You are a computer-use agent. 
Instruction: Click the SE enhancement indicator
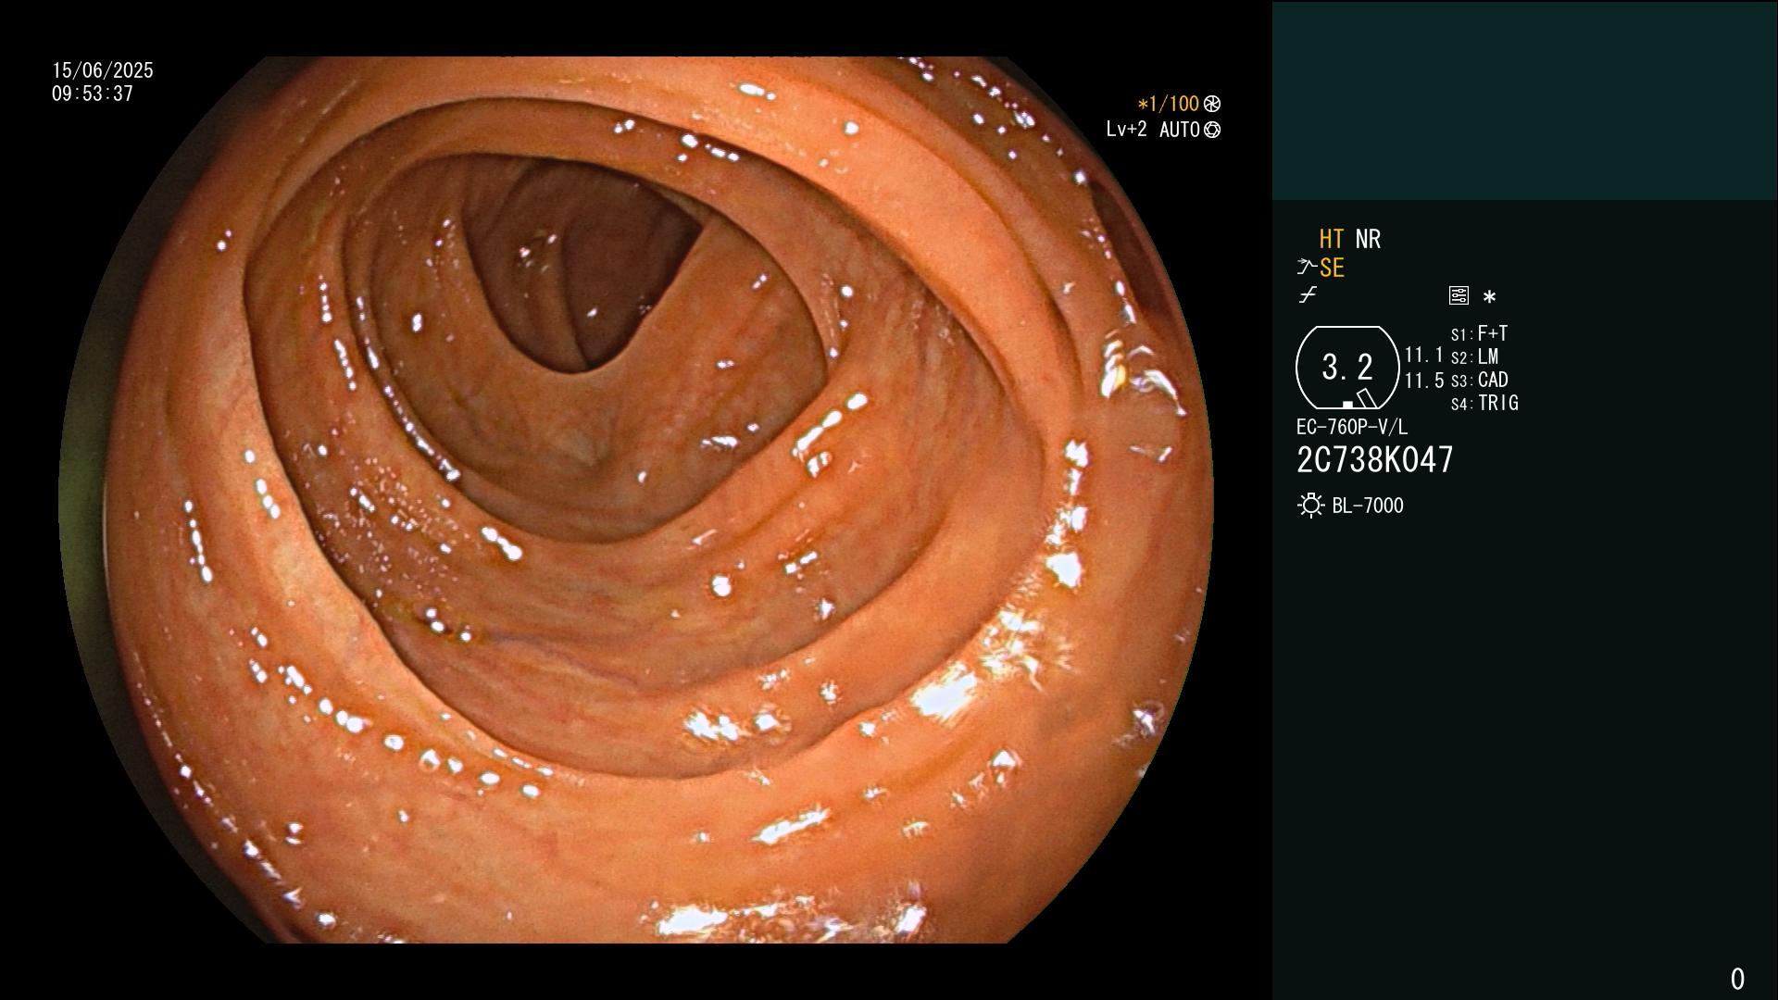tap(1332, 268)
